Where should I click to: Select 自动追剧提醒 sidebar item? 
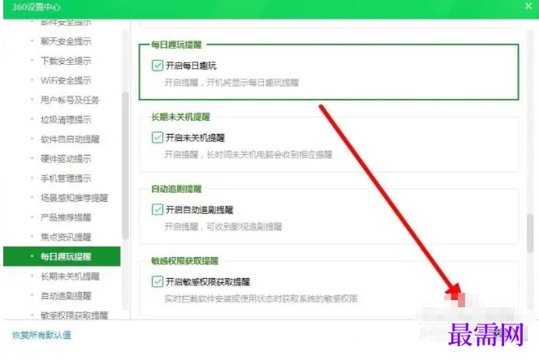tap(66, 296)
